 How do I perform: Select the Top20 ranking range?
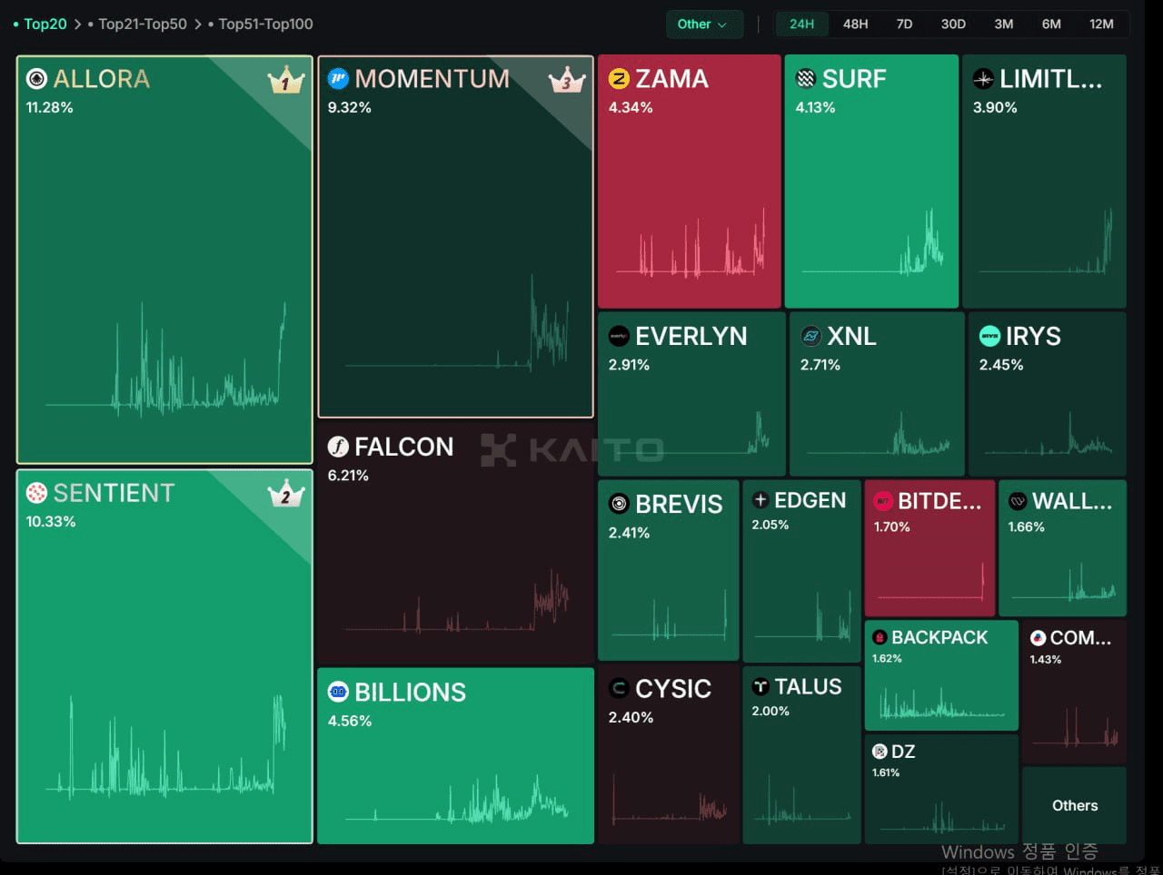click(45, 25)
